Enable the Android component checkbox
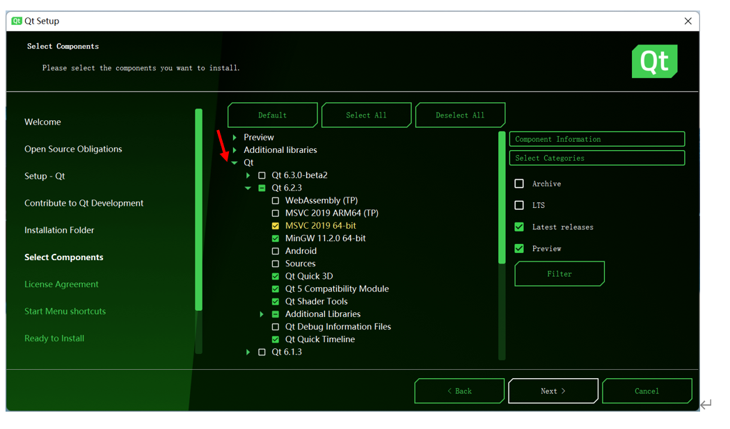The width and height of the screenshot is (730, 429). pyautogui.click(x=275, y=251)
